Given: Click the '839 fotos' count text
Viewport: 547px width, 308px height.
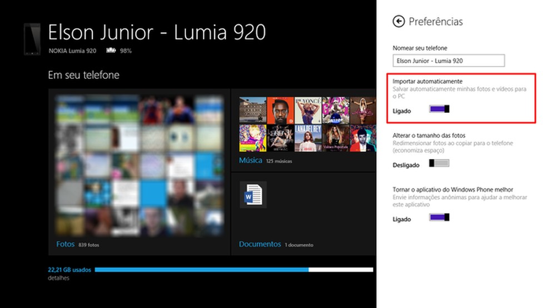Looking at the screenshot, I should pyautogui.click(x=88, y=245).
